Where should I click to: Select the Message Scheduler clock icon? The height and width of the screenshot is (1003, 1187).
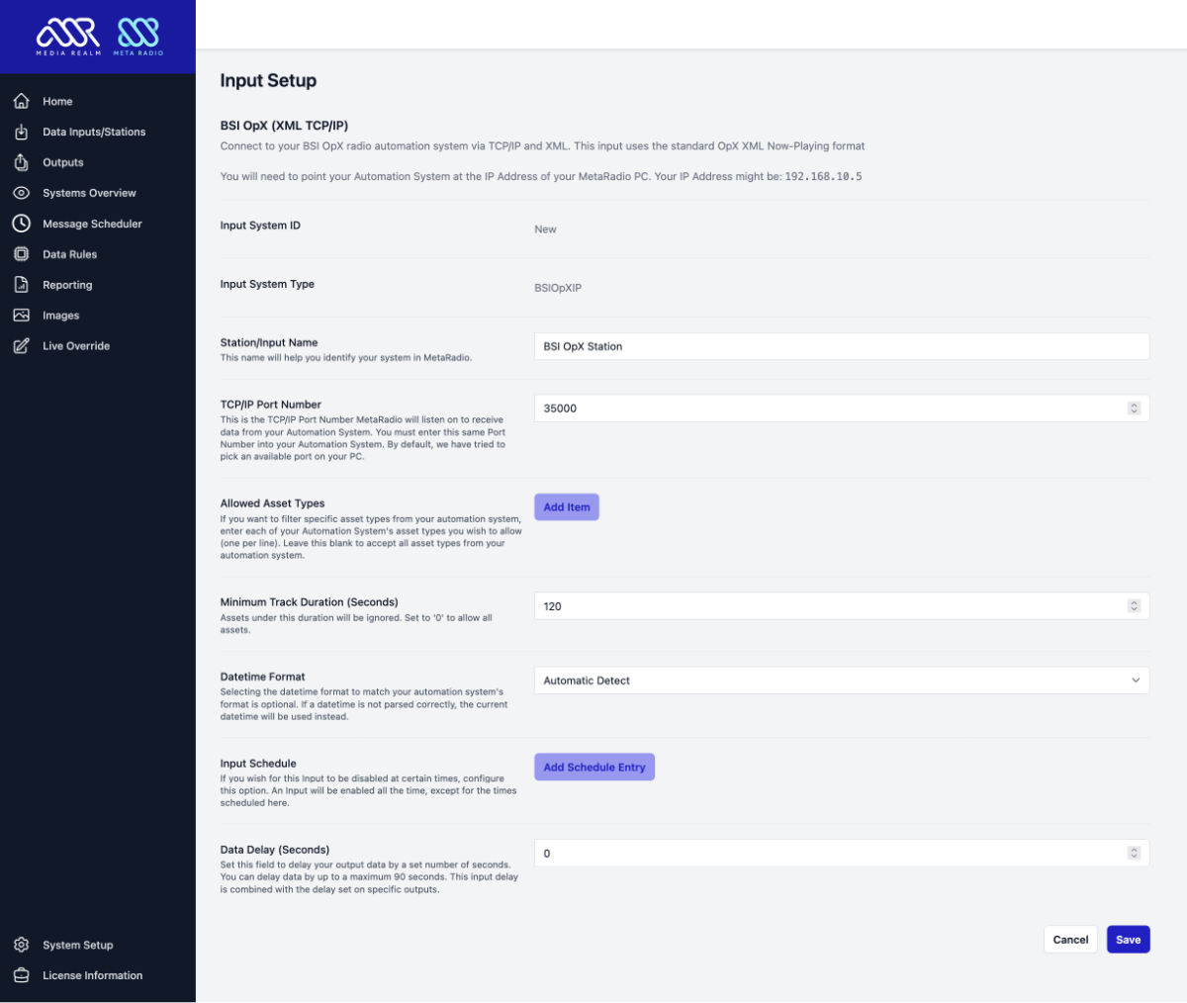click(x=20, y=224)
